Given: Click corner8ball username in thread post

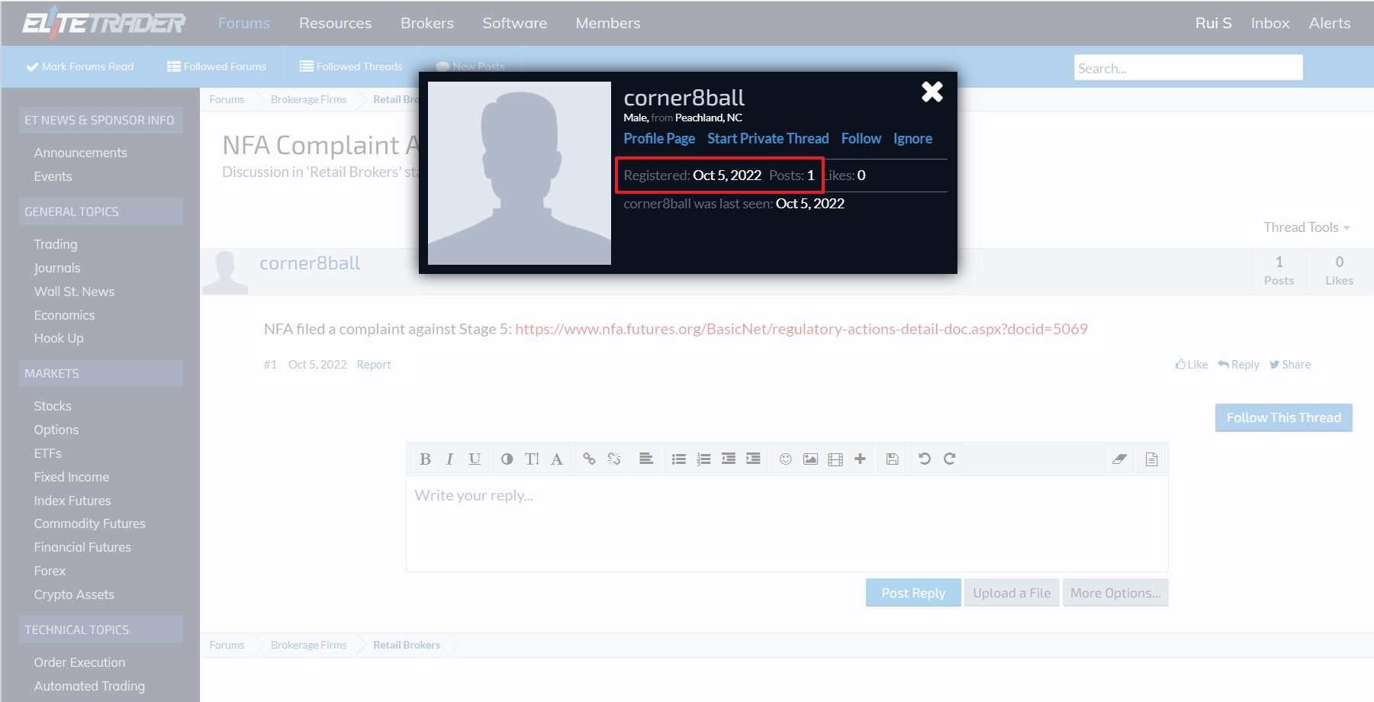Looking at the screenshot, I should pyautogui.click(x=310, y=263).
